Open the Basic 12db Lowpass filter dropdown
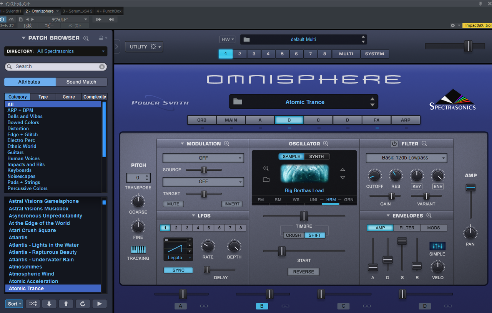 tap(406, 158)
